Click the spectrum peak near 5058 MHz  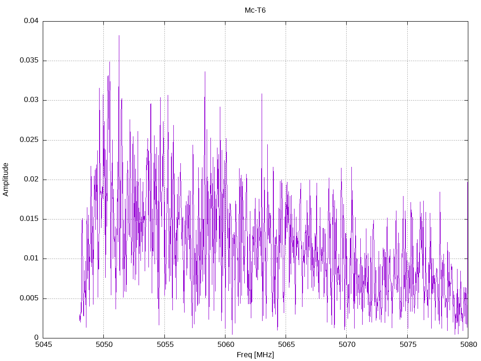[x=205, y=72]
